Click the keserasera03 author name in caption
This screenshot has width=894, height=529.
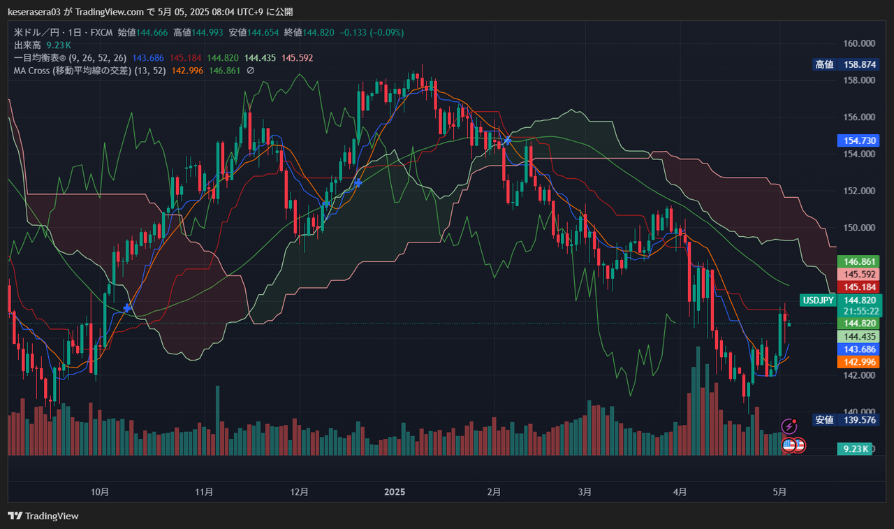pyautogui.click(x=34, y=12)
